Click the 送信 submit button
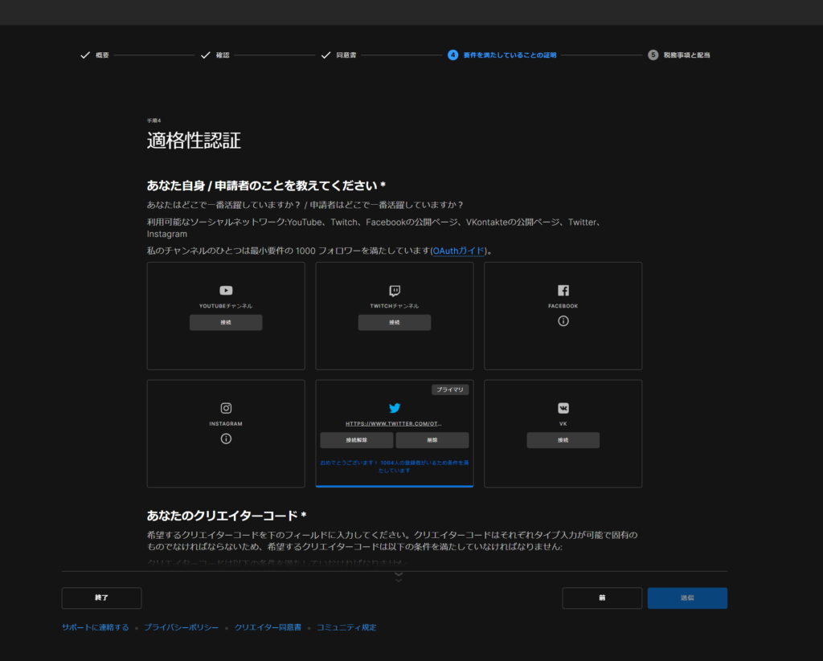 click(688, 598)
